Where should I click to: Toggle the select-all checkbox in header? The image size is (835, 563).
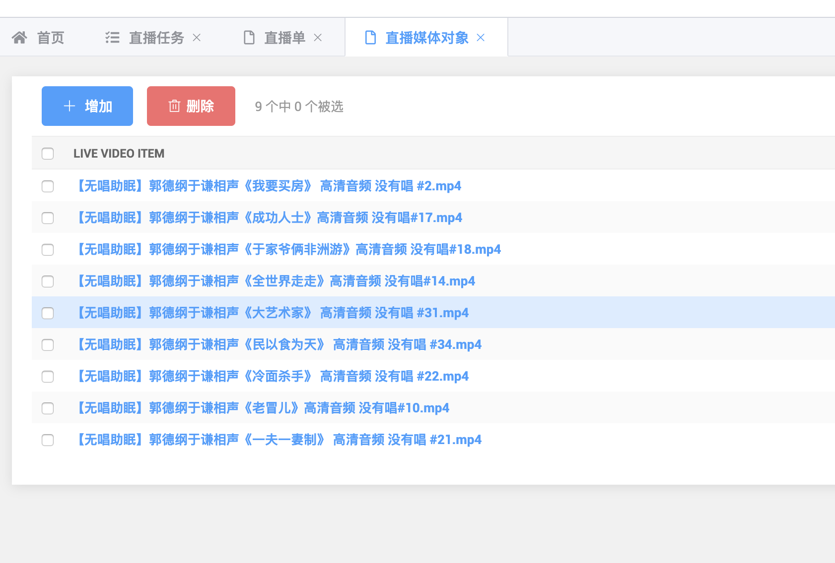48,154
